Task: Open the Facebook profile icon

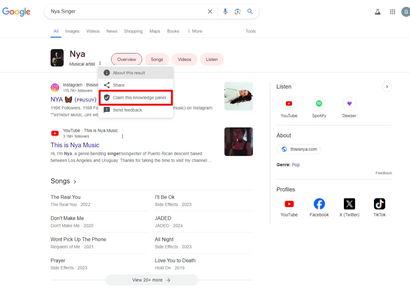Action: [319, 204]
